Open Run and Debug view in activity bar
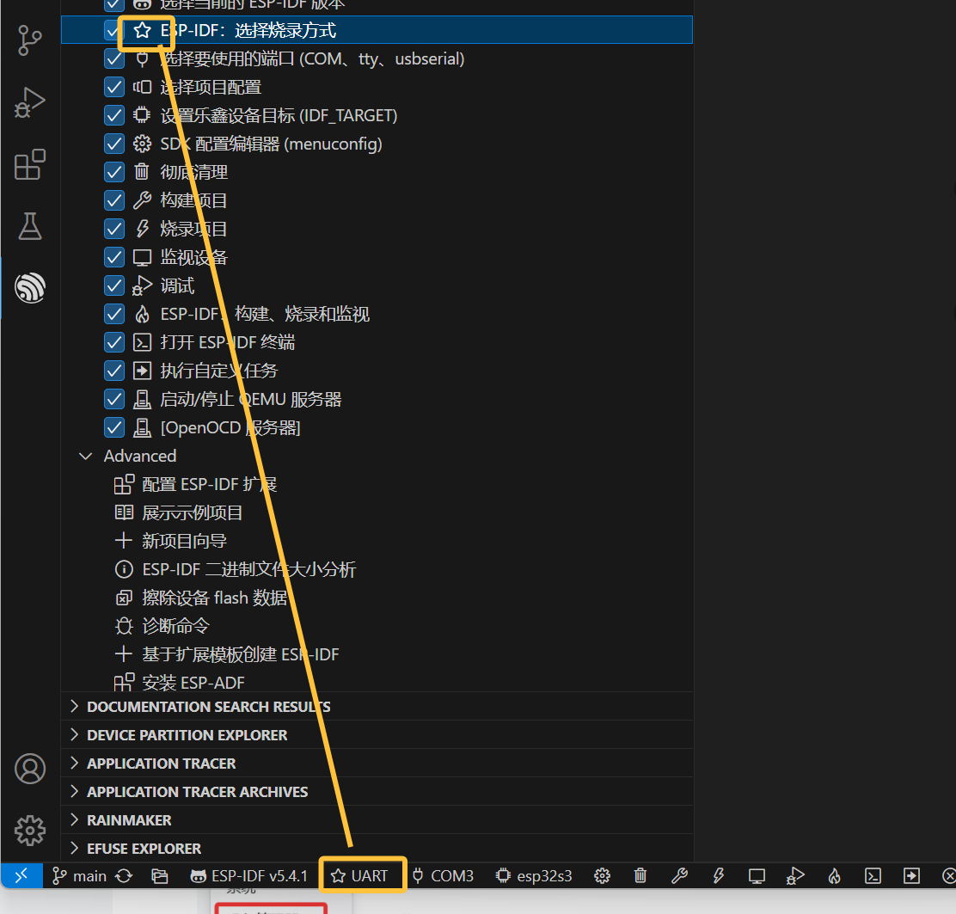956x914 pixels. click(29, 102)
